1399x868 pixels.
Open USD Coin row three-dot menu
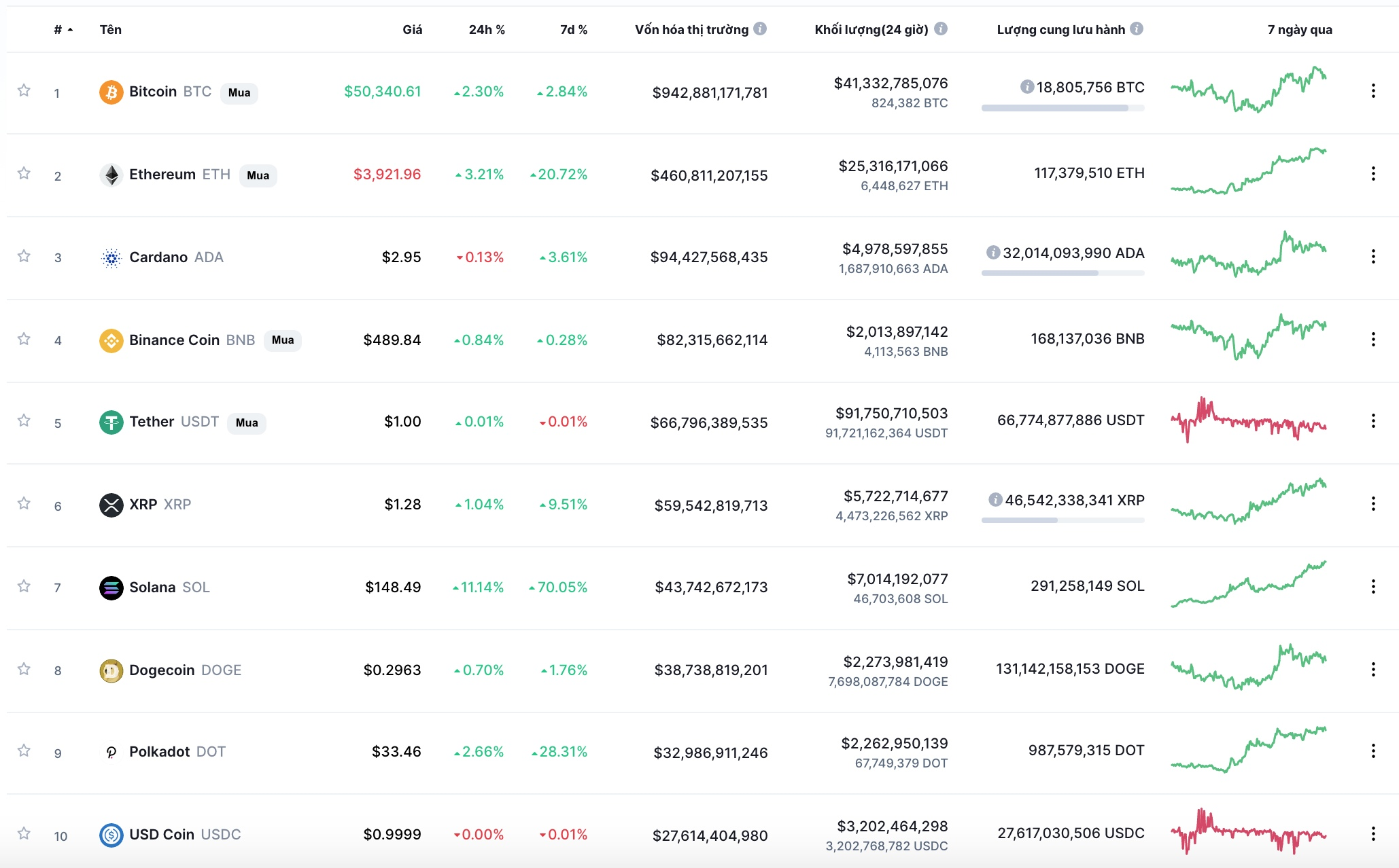(1373, 834)
